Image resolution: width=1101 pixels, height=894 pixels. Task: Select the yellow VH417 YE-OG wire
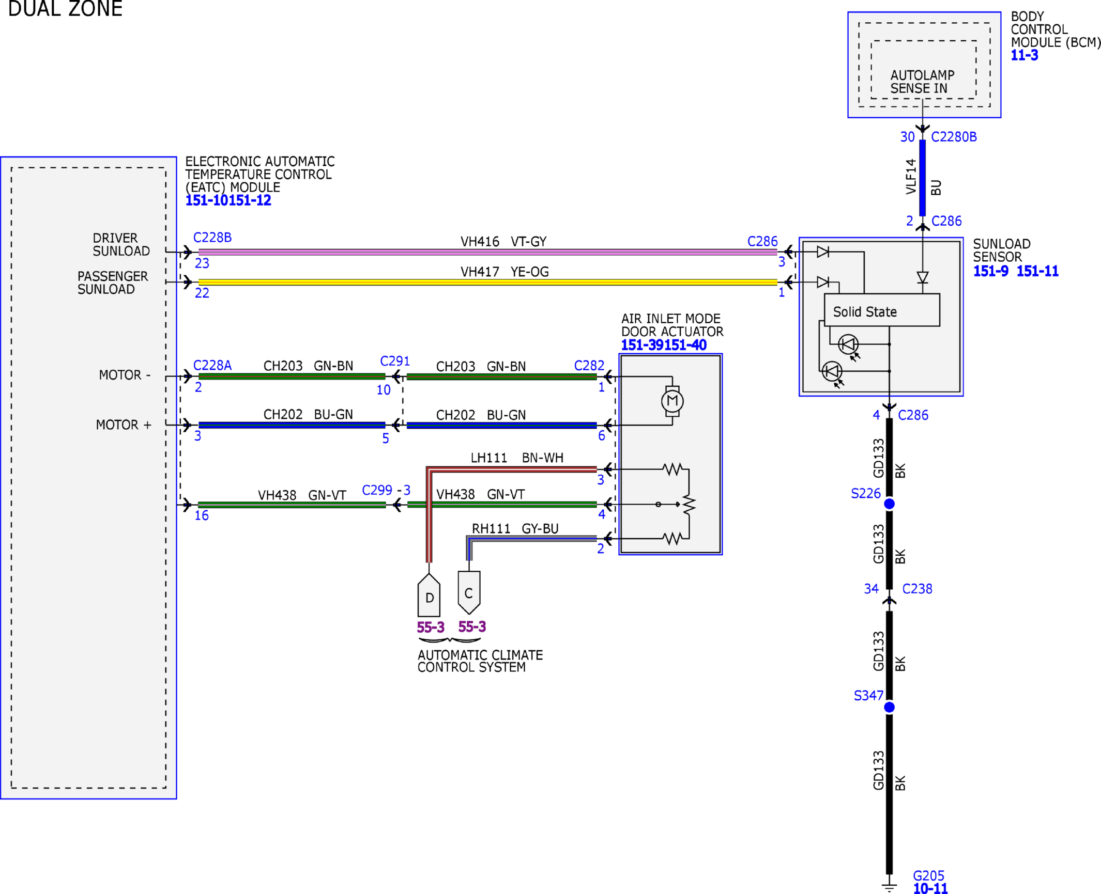(488, 282)
